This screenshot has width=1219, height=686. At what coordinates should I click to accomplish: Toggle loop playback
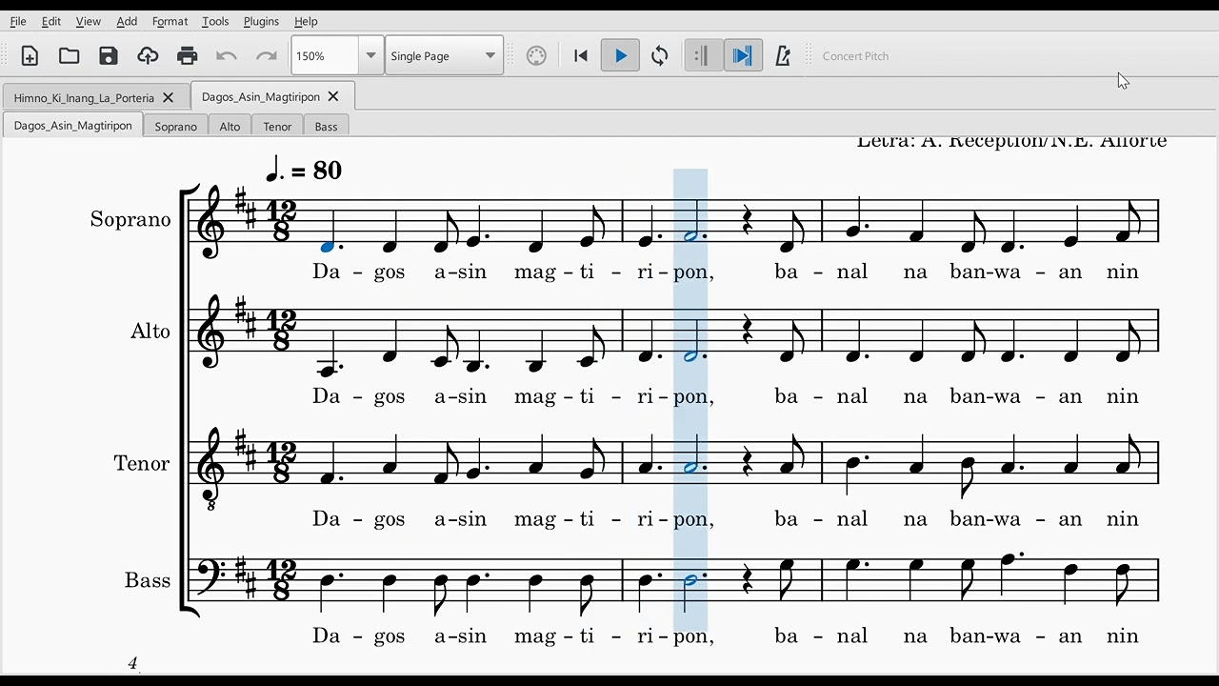click(x=659, y=56)
